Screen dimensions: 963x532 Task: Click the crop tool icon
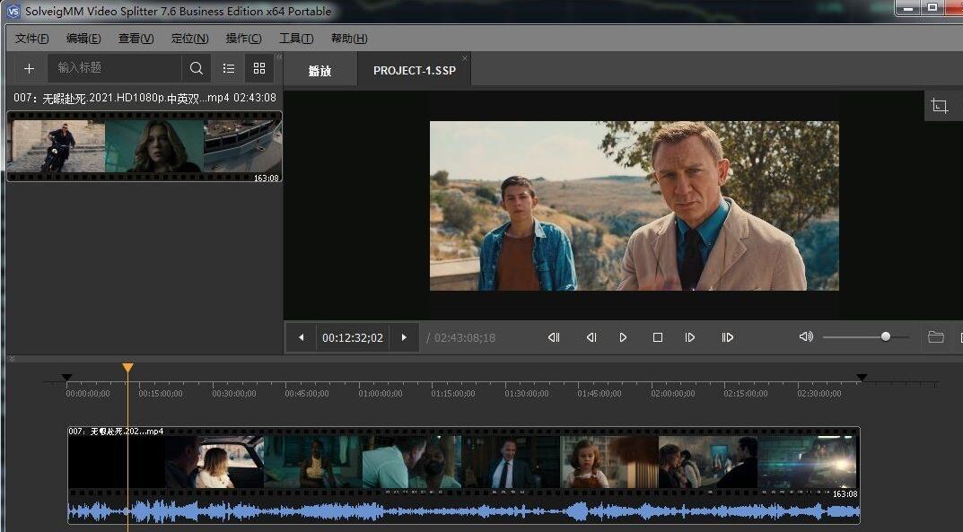pos(939,106)
